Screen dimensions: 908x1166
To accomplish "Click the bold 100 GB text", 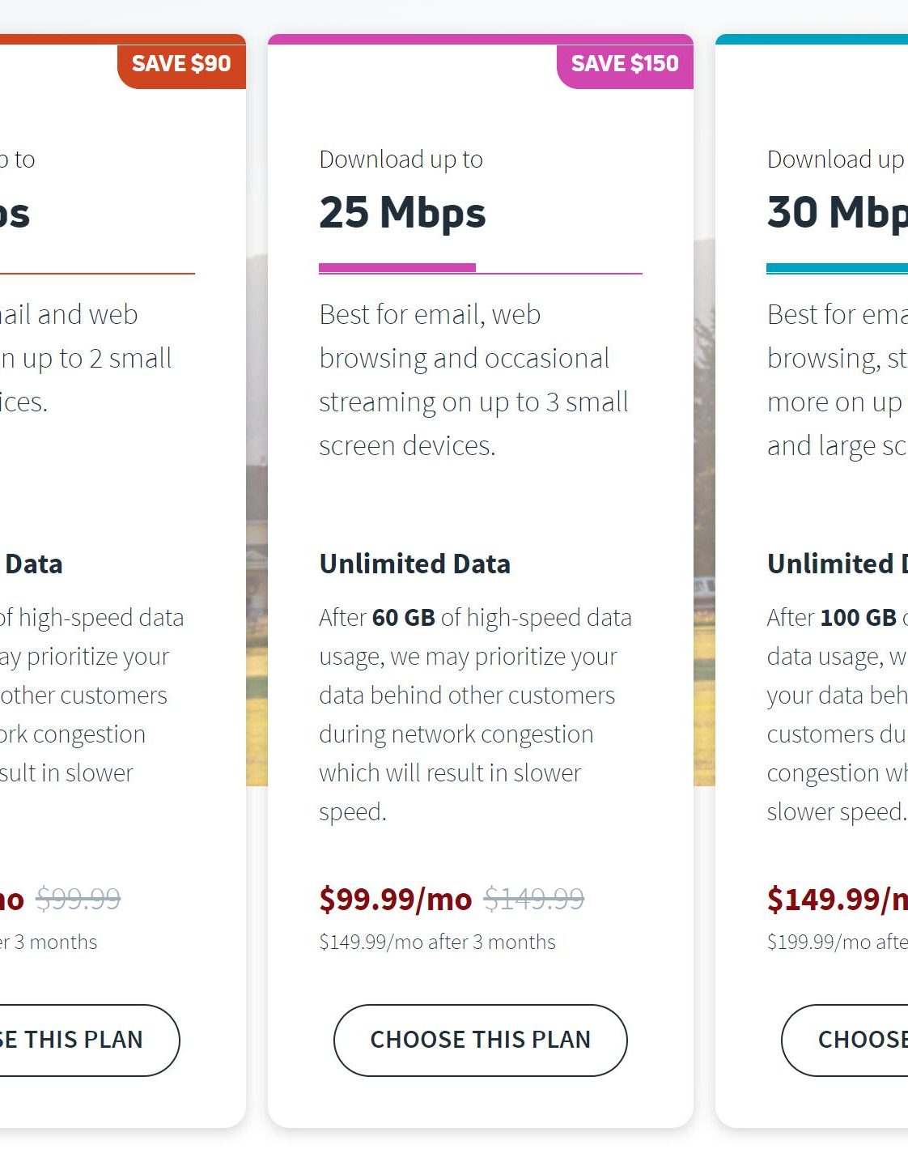I will click(858, 618).
